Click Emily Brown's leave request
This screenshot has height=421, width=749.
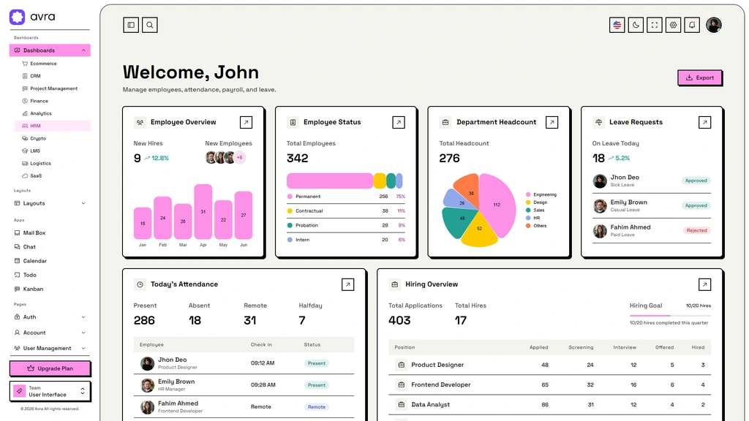tap(652, 205)
